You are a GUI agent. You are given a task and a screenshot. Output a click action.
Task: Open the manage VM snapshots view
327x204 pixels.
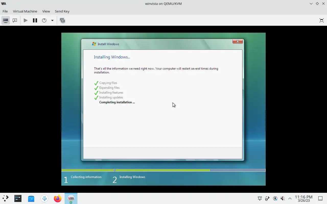(62, 20)
